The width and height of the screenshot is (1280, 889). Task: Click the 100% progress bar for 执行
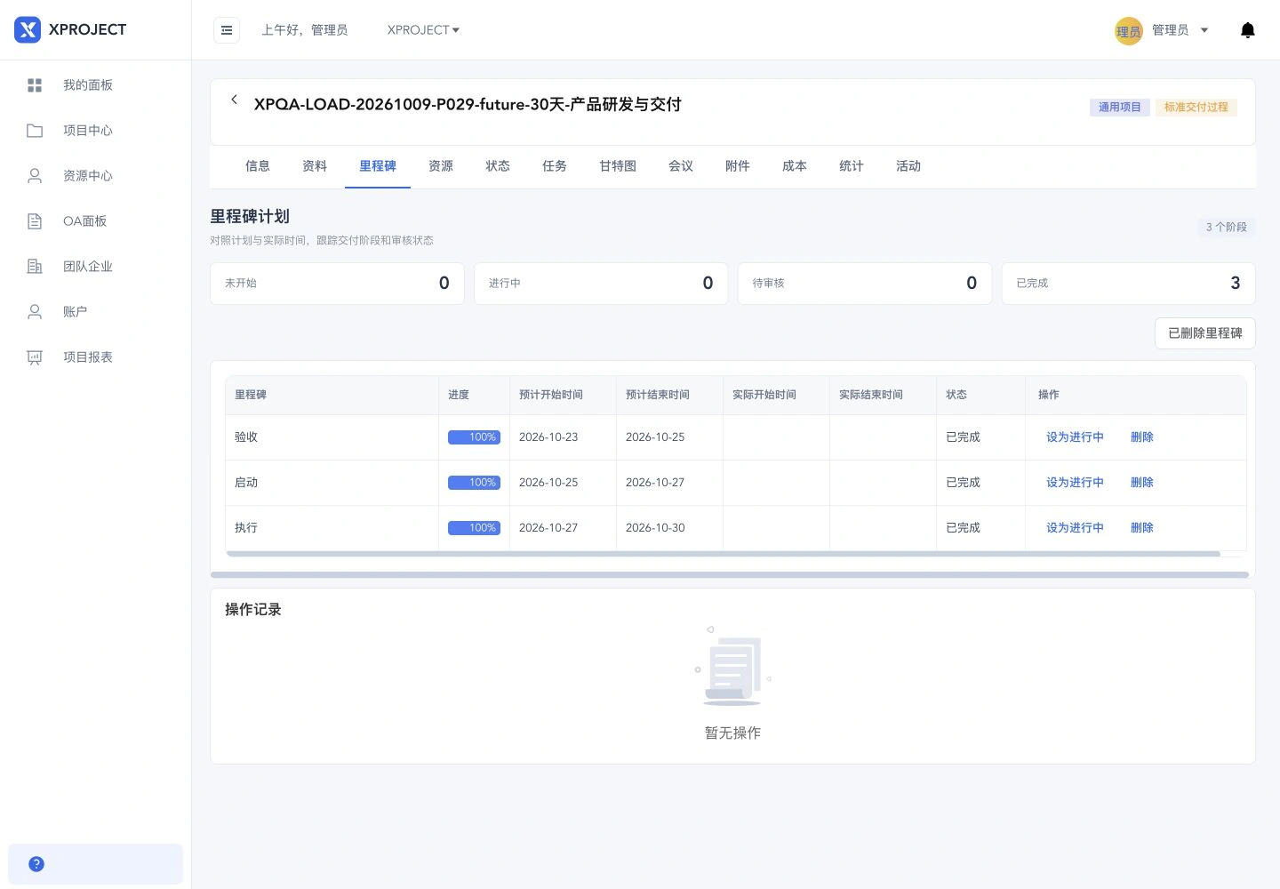pos(474,528)
